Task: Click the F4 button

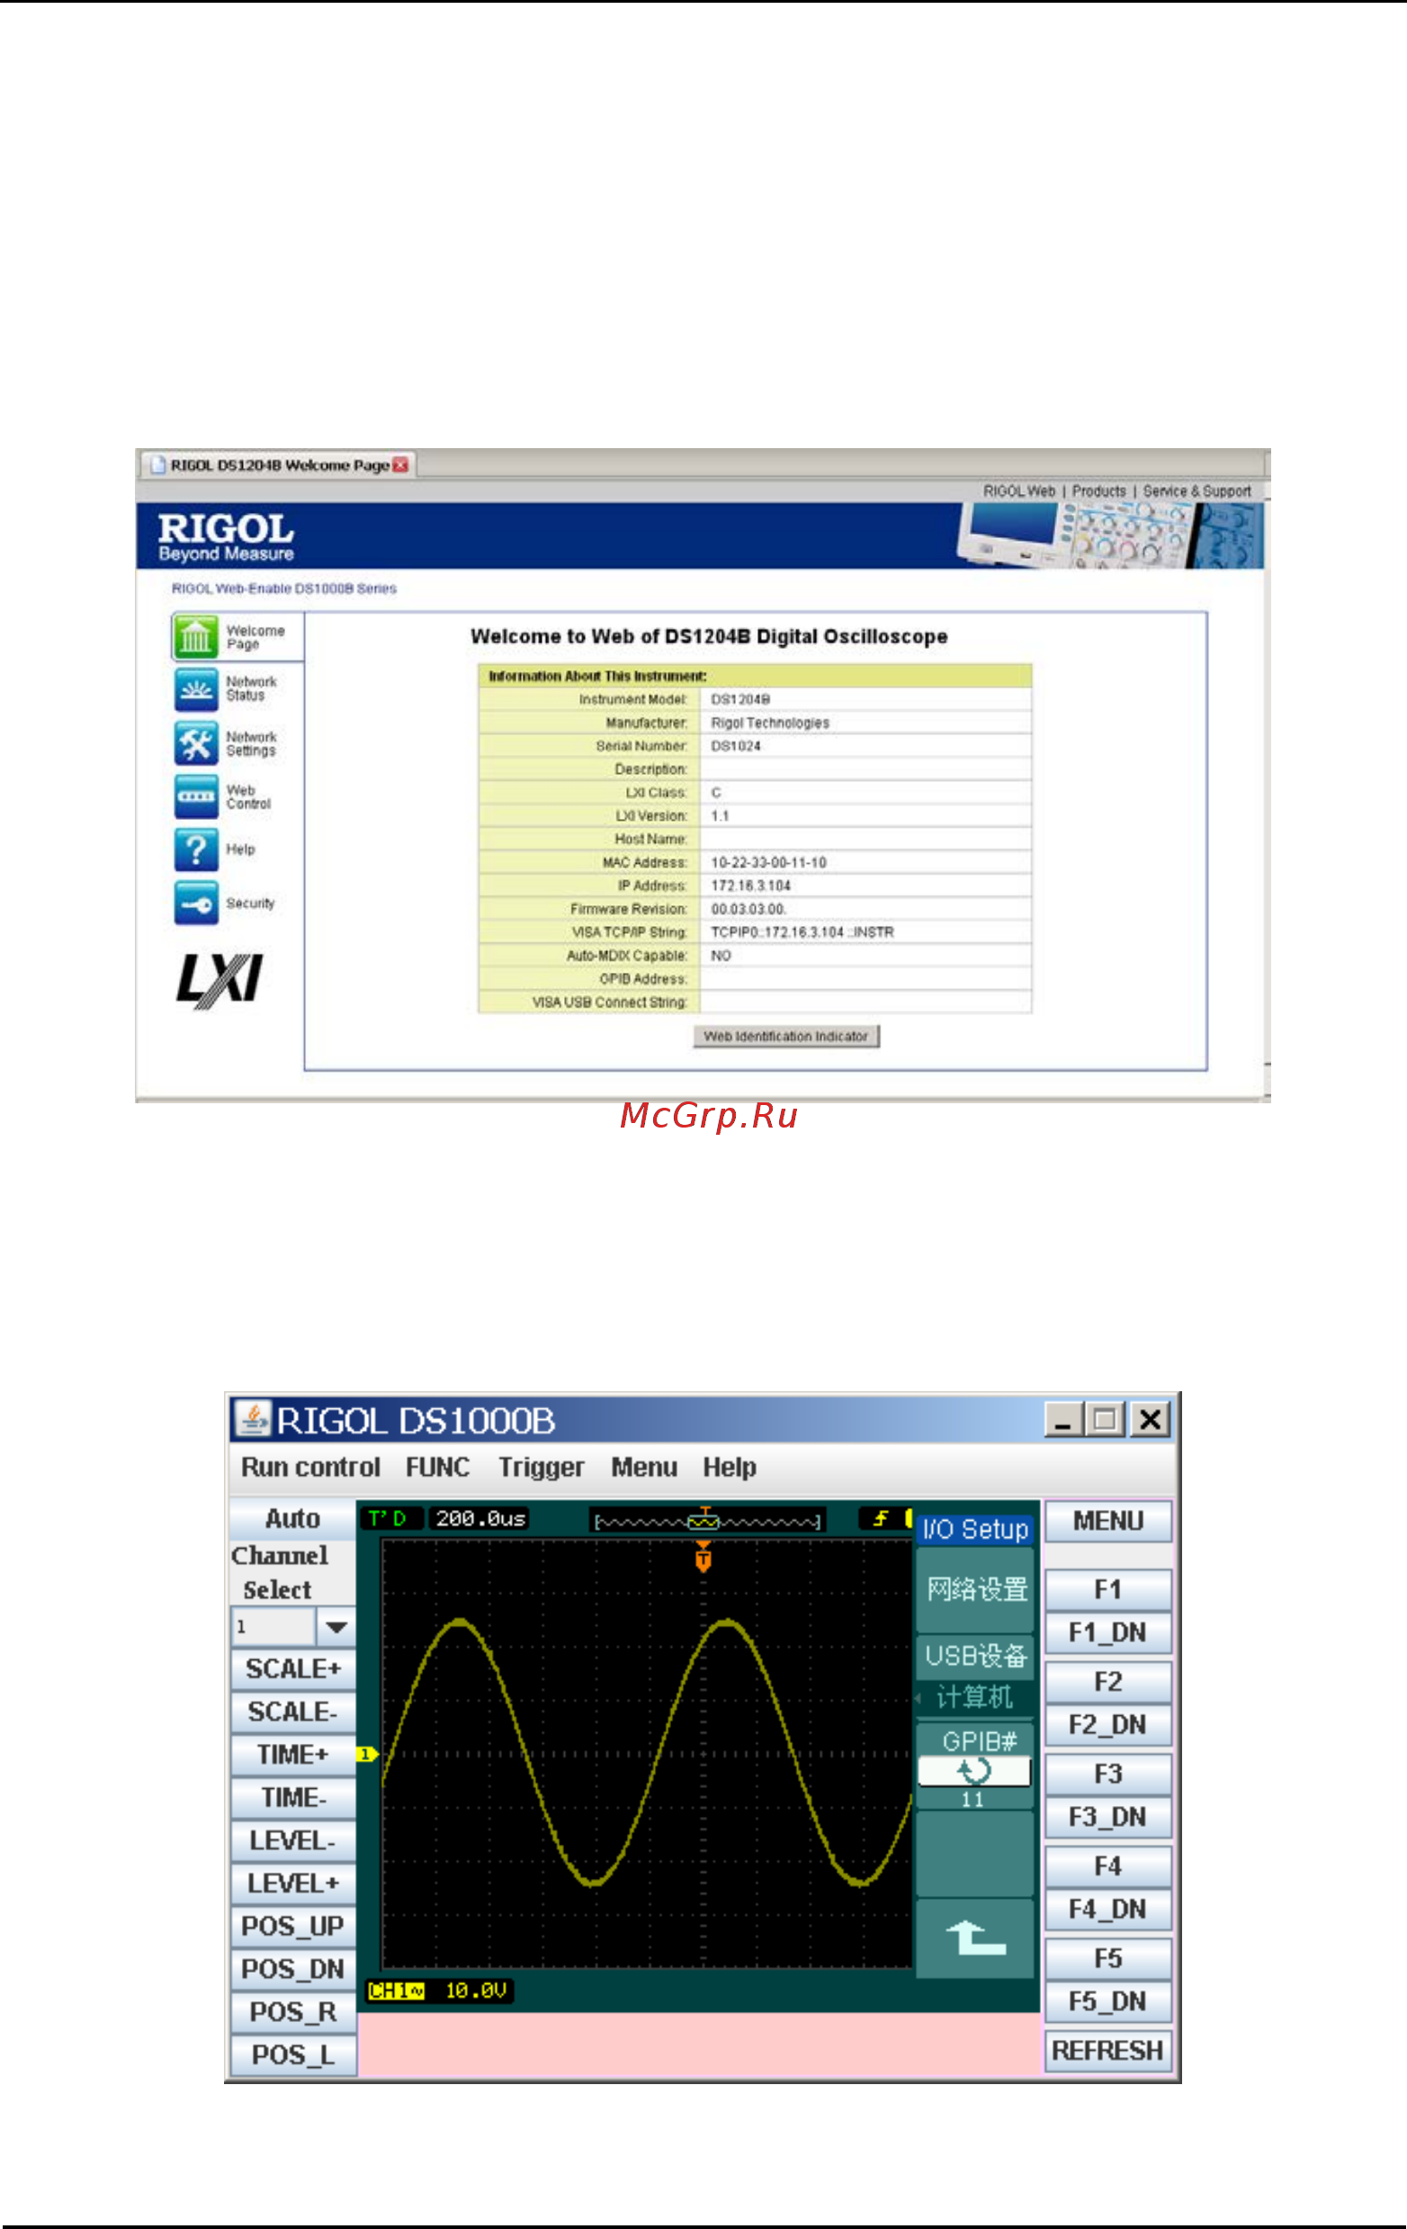Action: 1108,1865
